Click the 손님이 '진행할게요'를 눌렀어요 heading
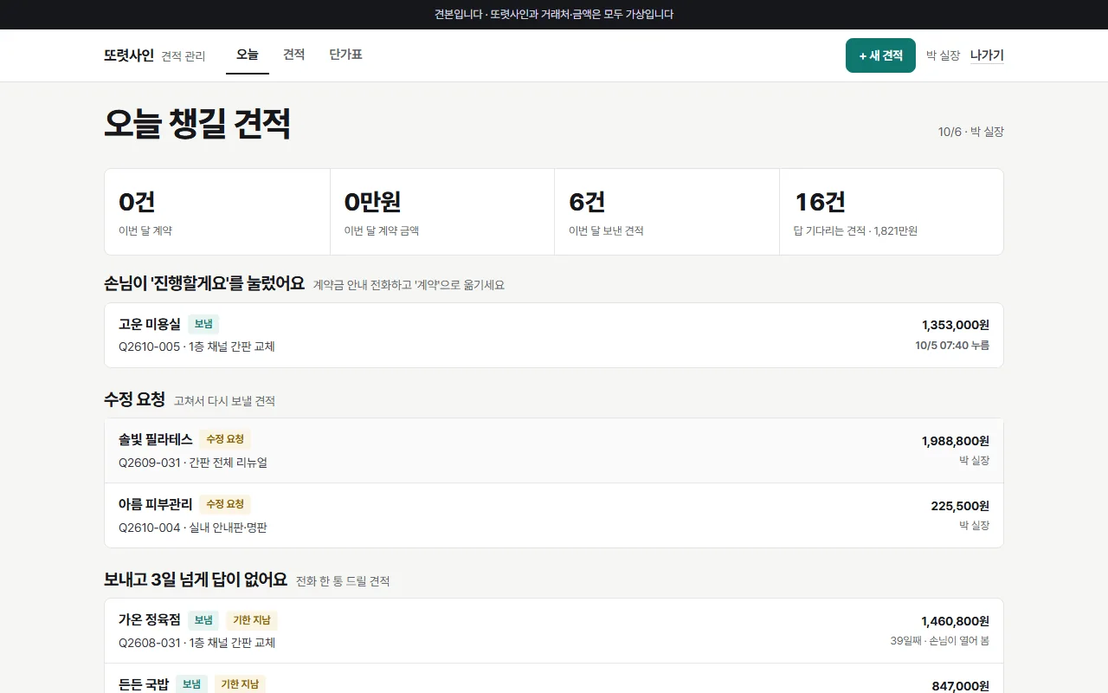The height and width of the screenshot is (693, 1108). pyautogui.click(x=204, y=283)
